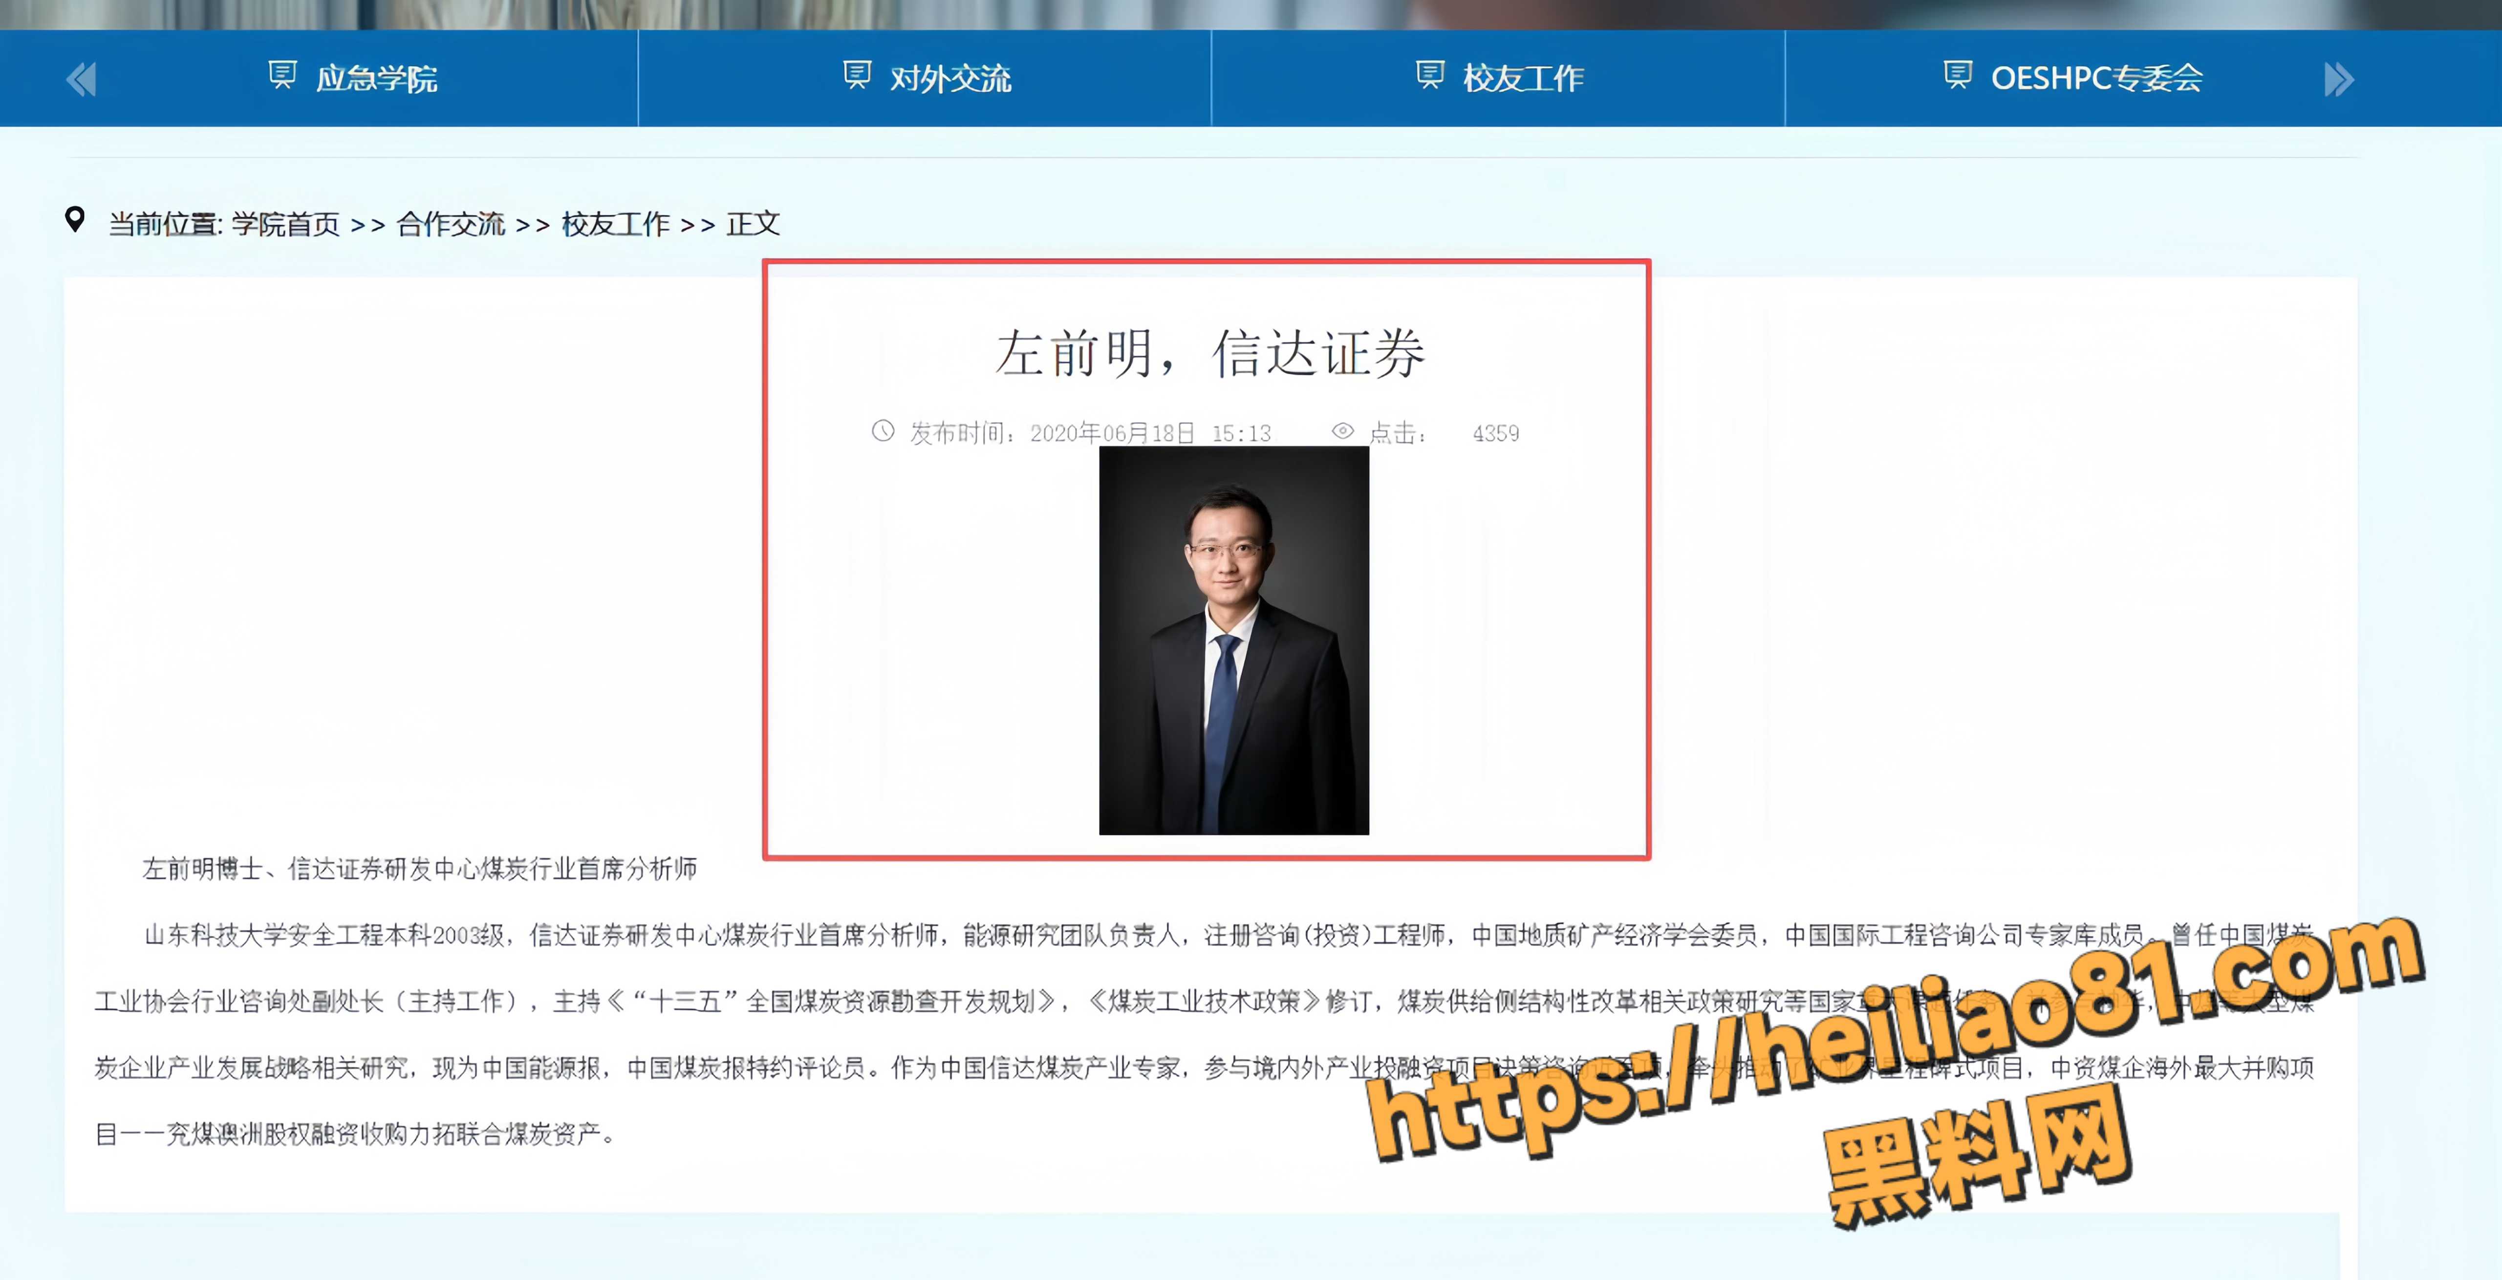Open the 校友工作 navigation menu item

[x=1524, y=78]
